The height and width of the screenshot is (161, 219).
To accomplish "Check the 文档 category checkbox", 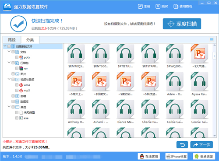I will click(x=13, y=52).
